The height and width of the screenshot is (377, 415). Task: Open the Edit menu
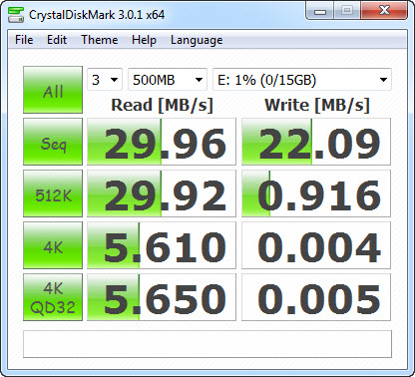(x=57, y=40)
